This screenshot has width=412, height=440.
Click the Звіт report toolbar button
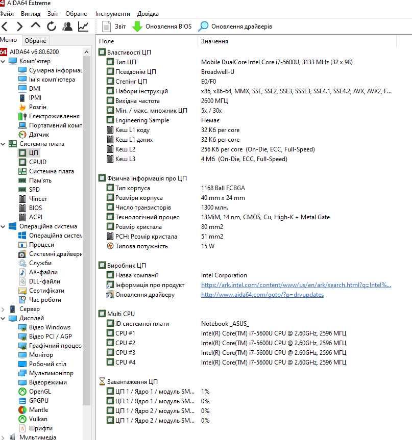114,27
